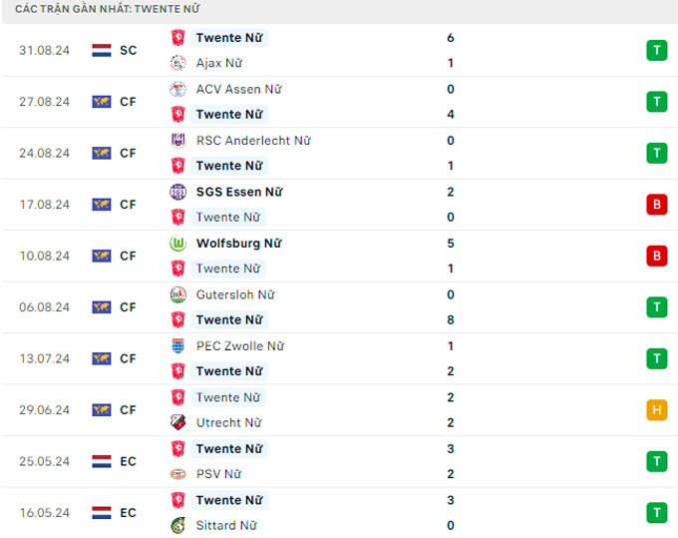Click the Sittard Nữ team logo
678x538 pixels.
click(177, 526)
